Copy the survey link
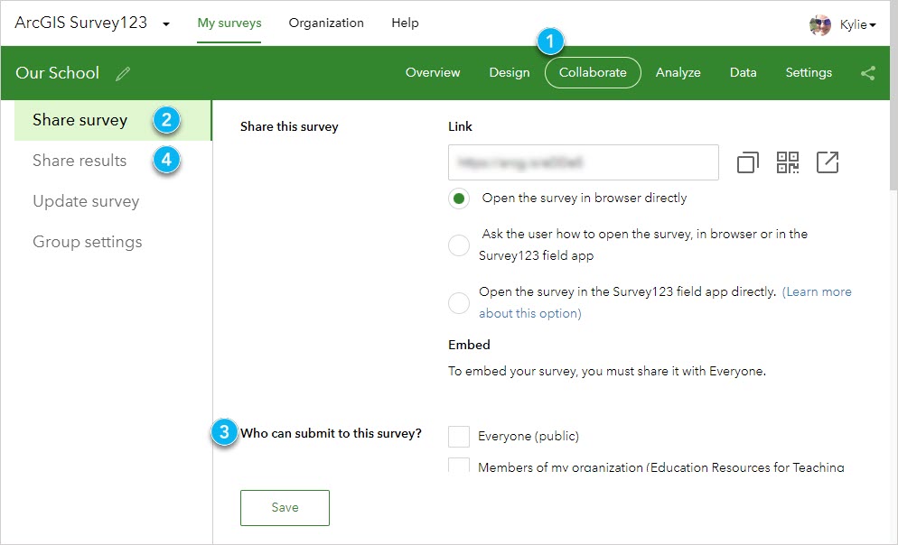Screen dimensions: 898x545 click(746, 162)
